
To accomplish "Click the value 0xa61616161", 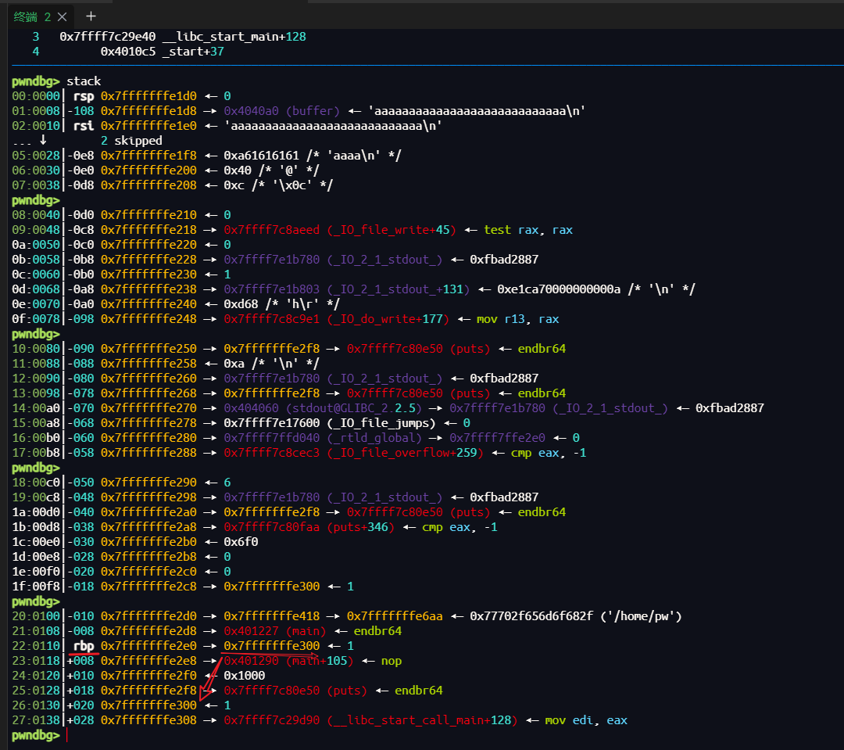I will [x=261, y=156].
